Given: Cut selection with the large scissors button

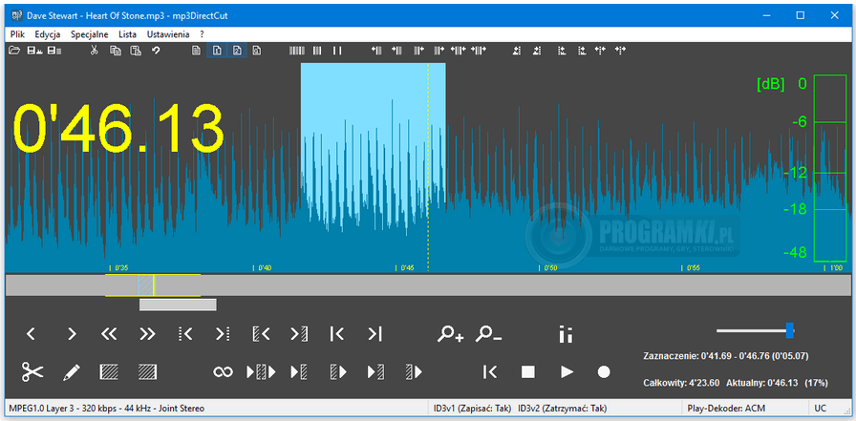Looking at the screenshot, I should pyautogui.click(x=32, y=372).
